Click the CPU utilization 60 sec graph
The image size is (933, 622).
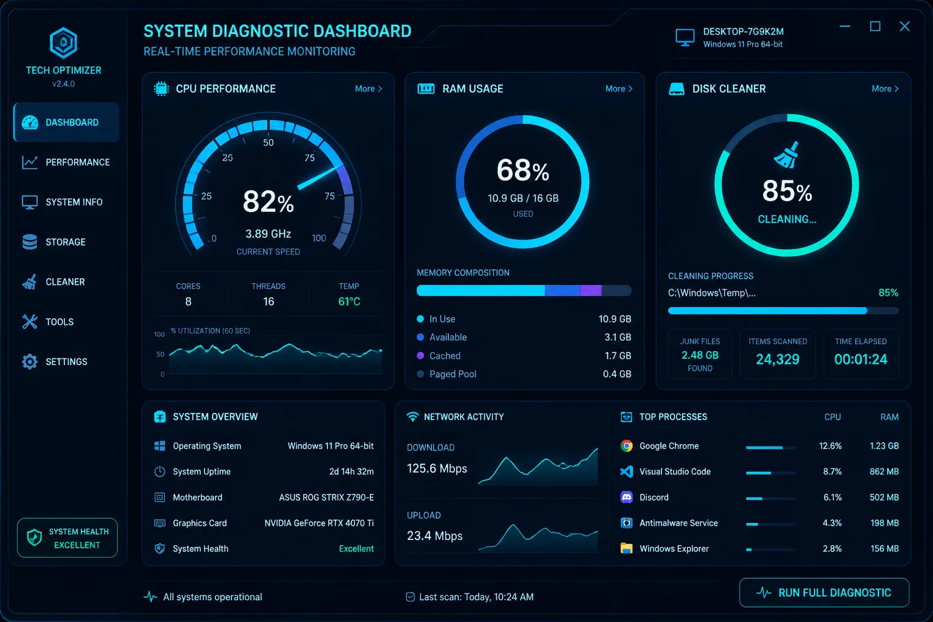276,357
